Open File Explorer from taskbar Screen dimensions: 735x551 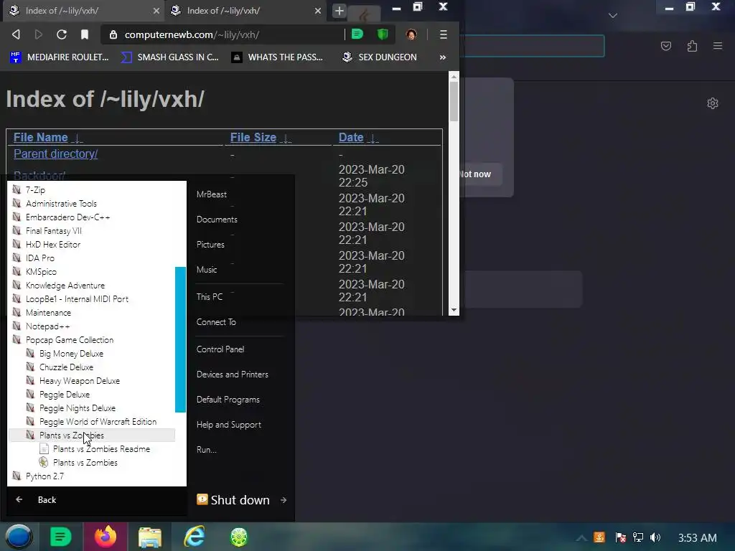pos(149,537)
